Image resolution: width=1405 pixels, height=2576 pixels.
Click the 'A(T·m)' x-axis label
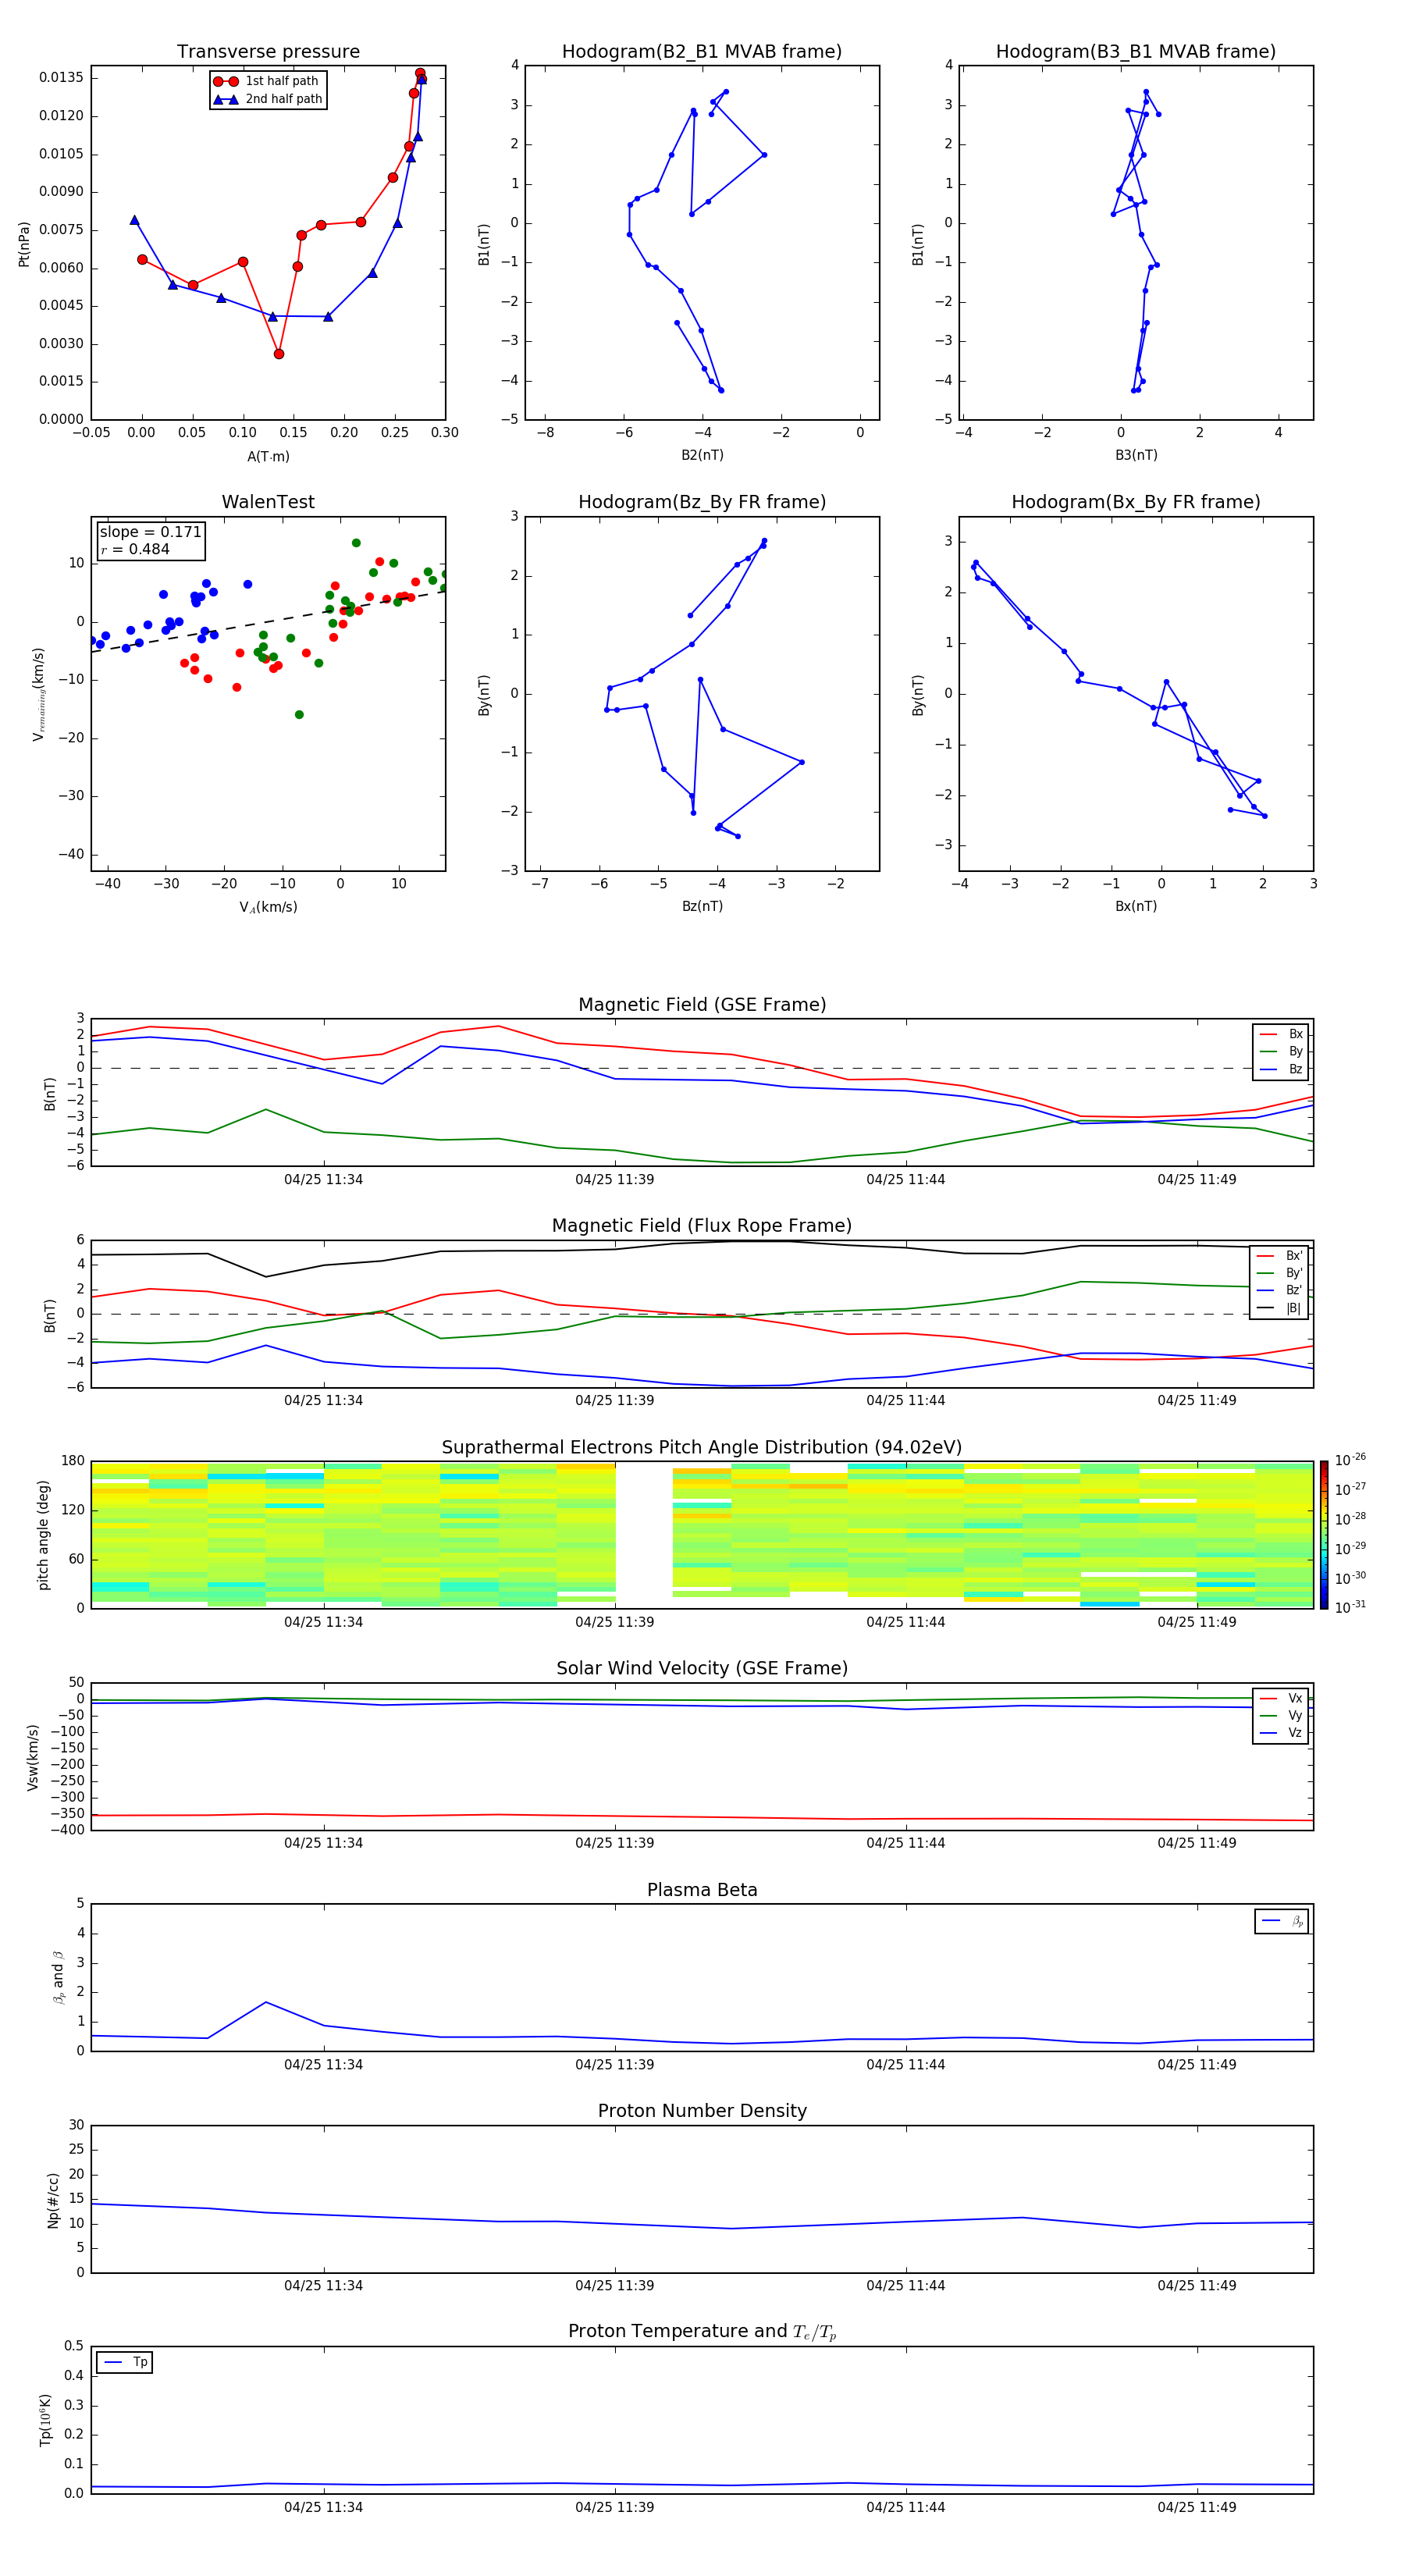pos(268,457)
